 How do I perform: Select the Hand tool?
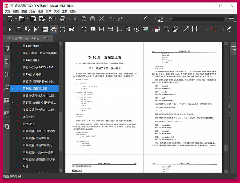(x=54, y=29)
